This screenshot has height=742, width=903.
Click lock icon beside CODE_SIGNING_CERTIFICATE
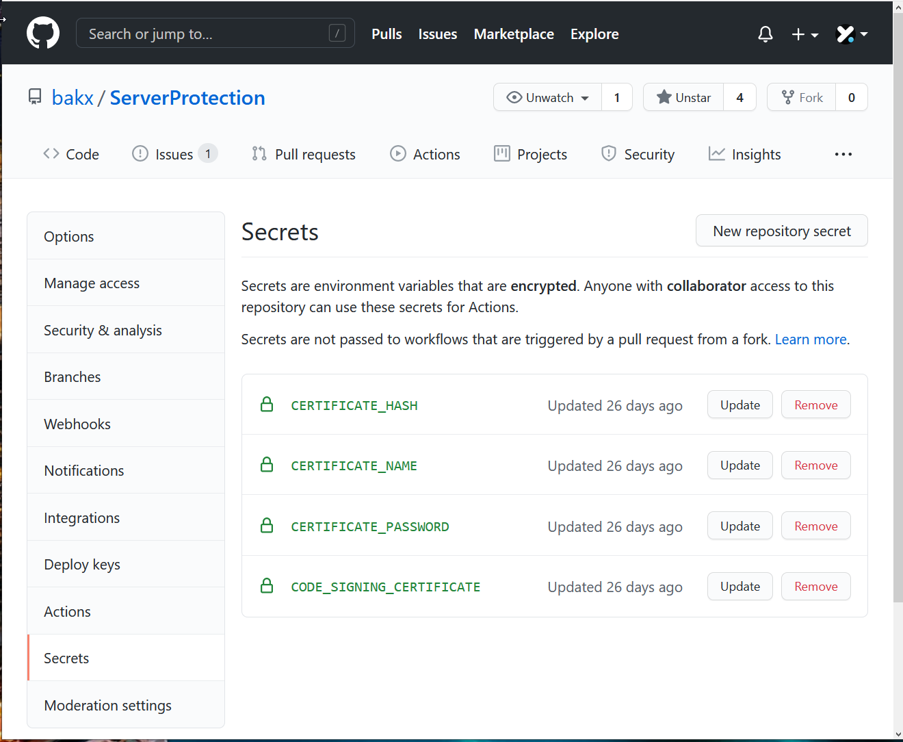[x=267, y=586]
